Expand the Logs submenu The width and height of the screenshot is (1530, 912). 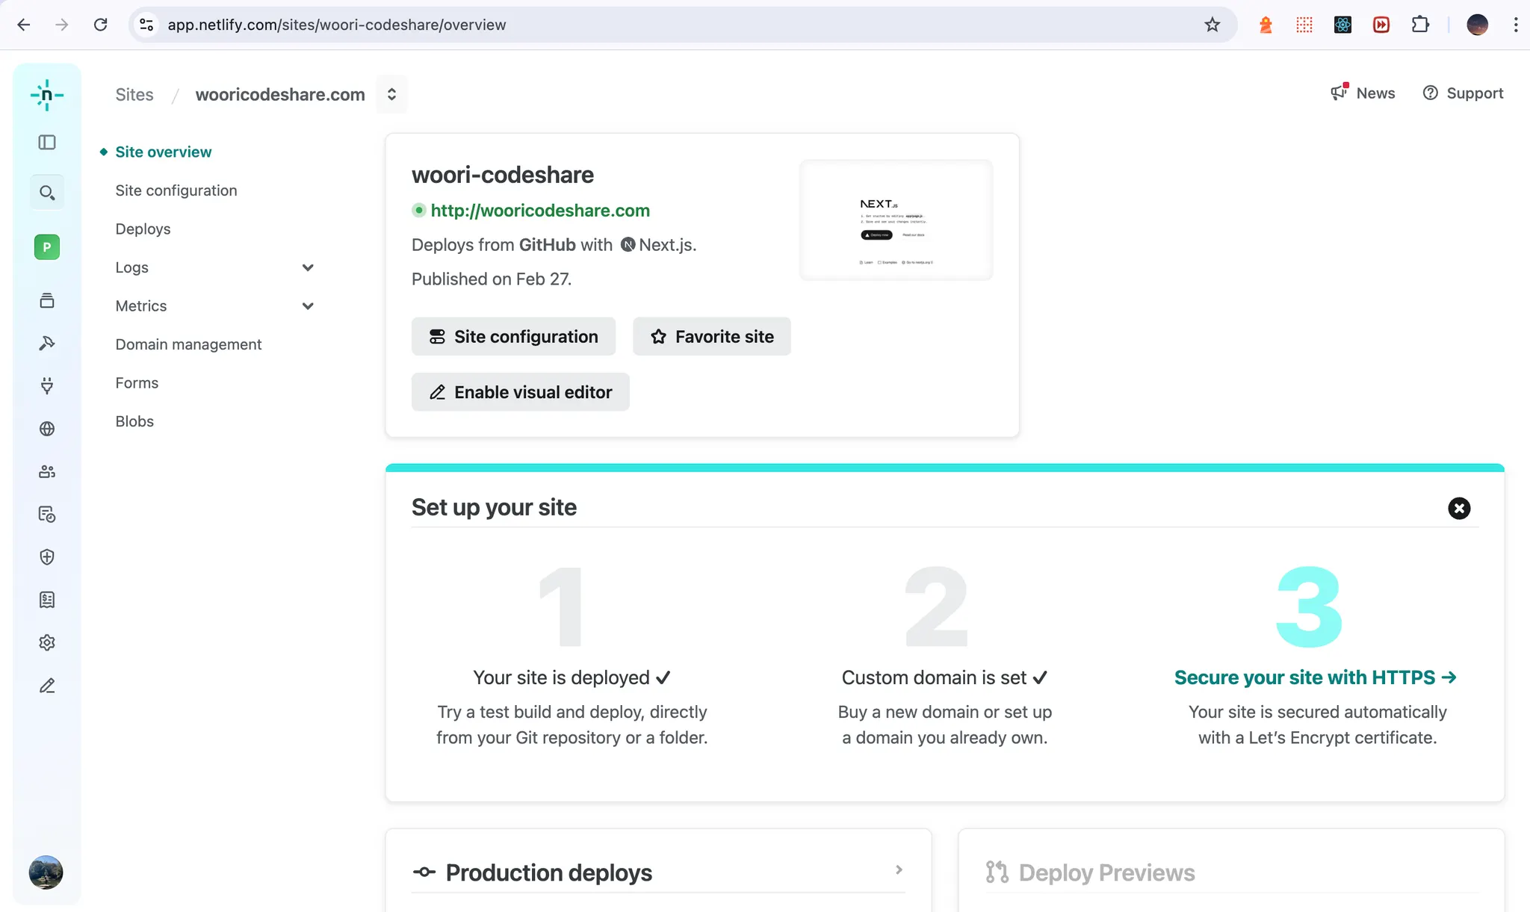tap(307, 267)
